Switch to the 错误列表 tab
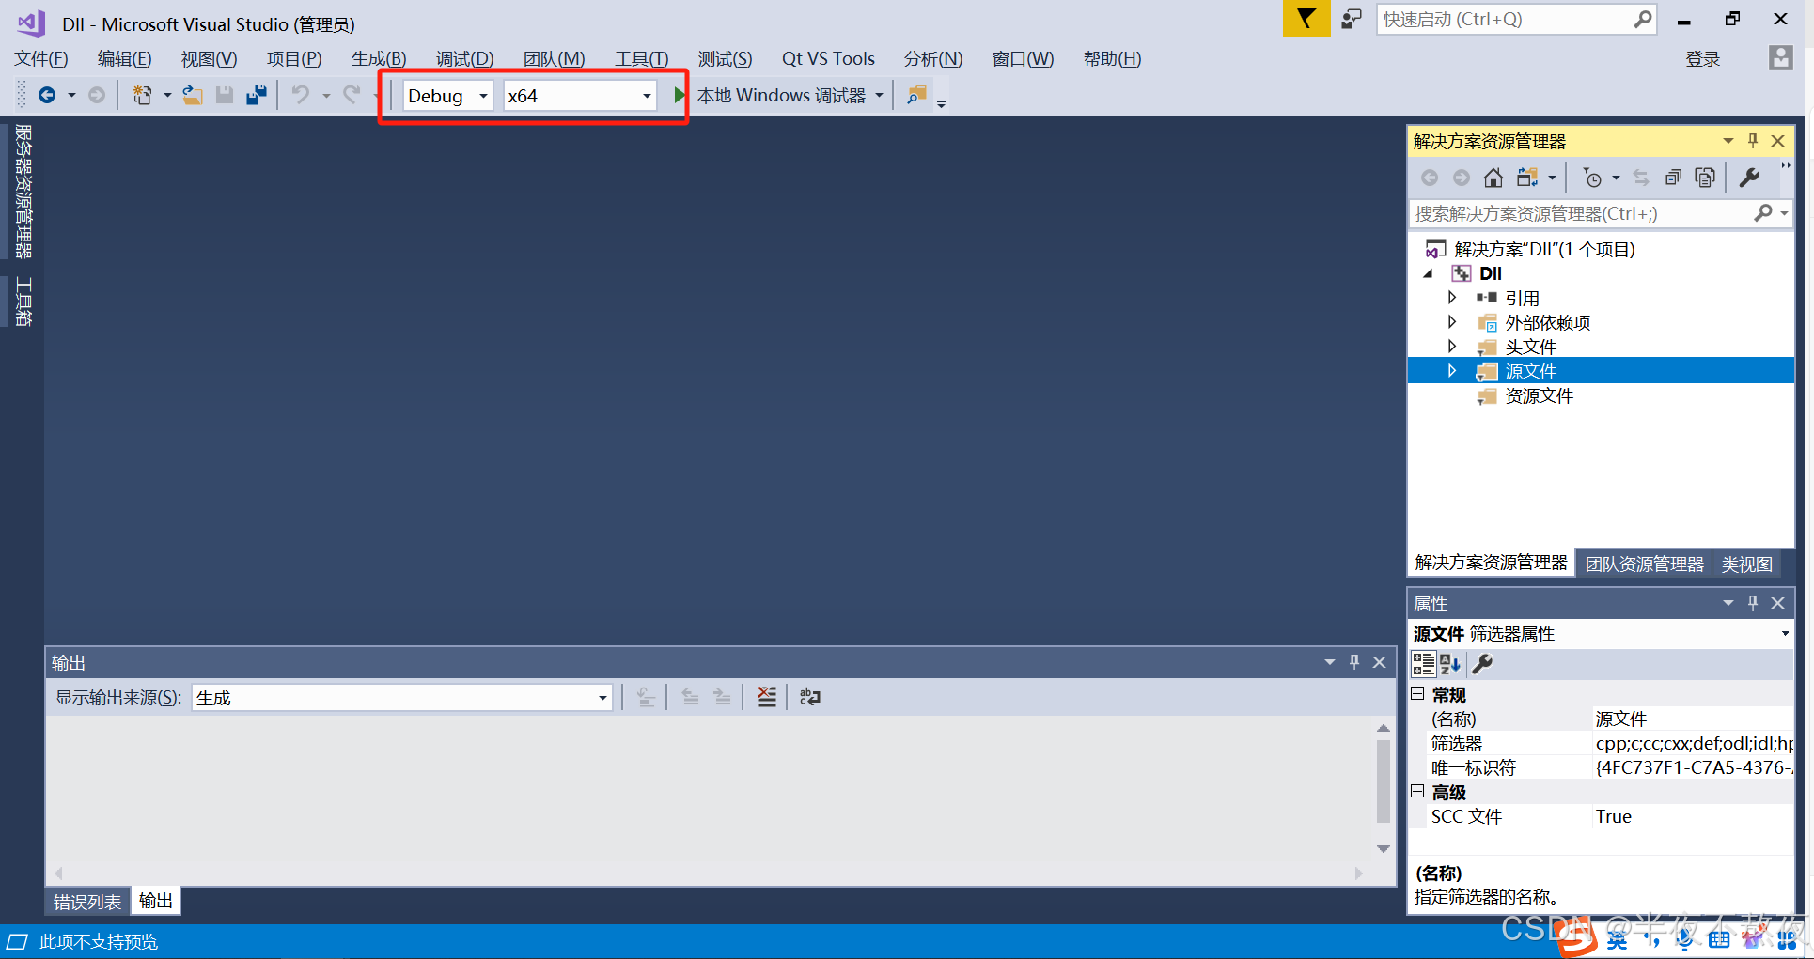The height and width of the screenshot is (959, 1814). [x=86, y=901]
